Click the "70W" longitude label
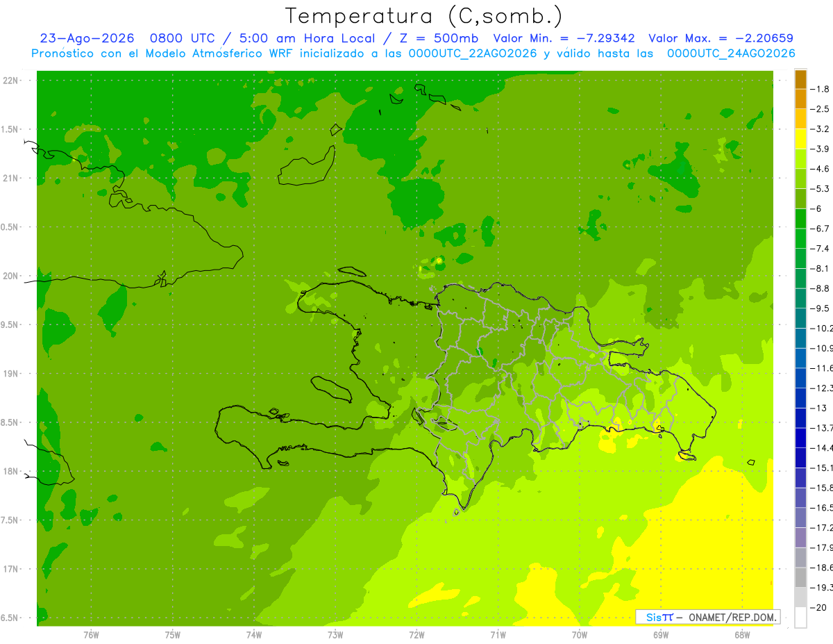Screen dimensions: 833x644 (579, 634)
